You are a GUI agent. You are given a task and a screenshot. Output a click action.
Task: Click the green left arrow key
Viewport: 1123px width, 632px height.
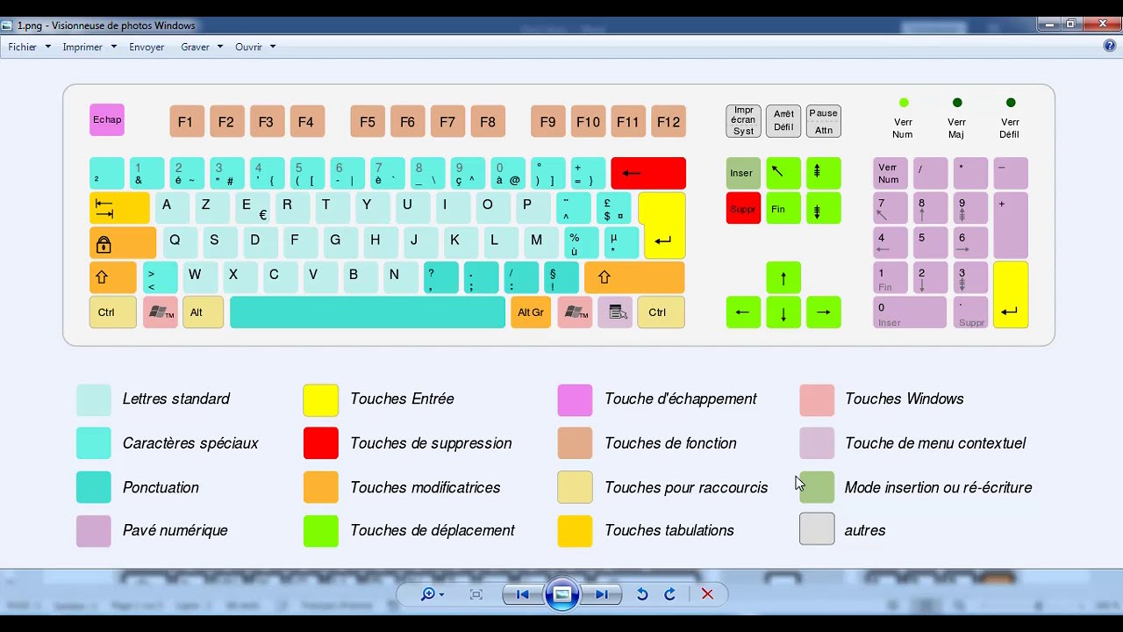coord(743,312)
